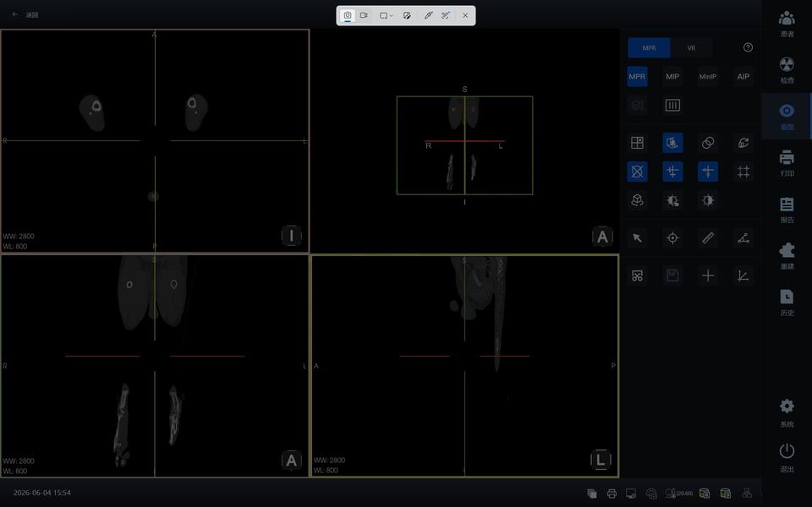
Task: Click the network nodes icon in status bar
Action: 747,493
